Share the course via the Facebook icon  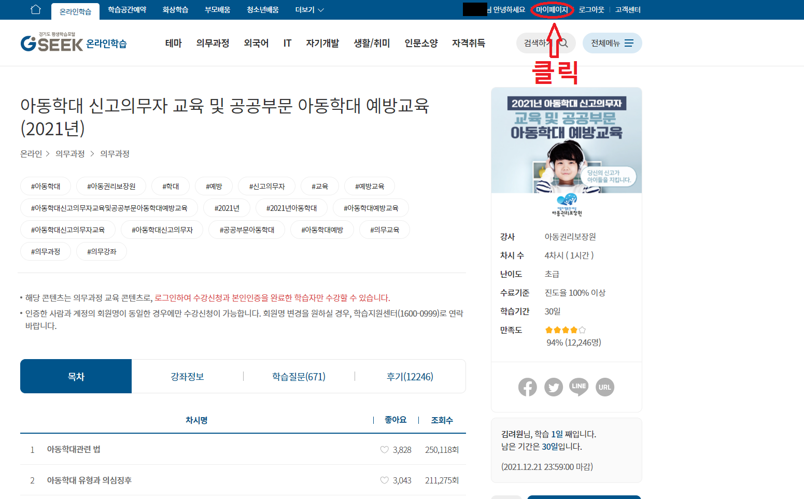[528, 387]
